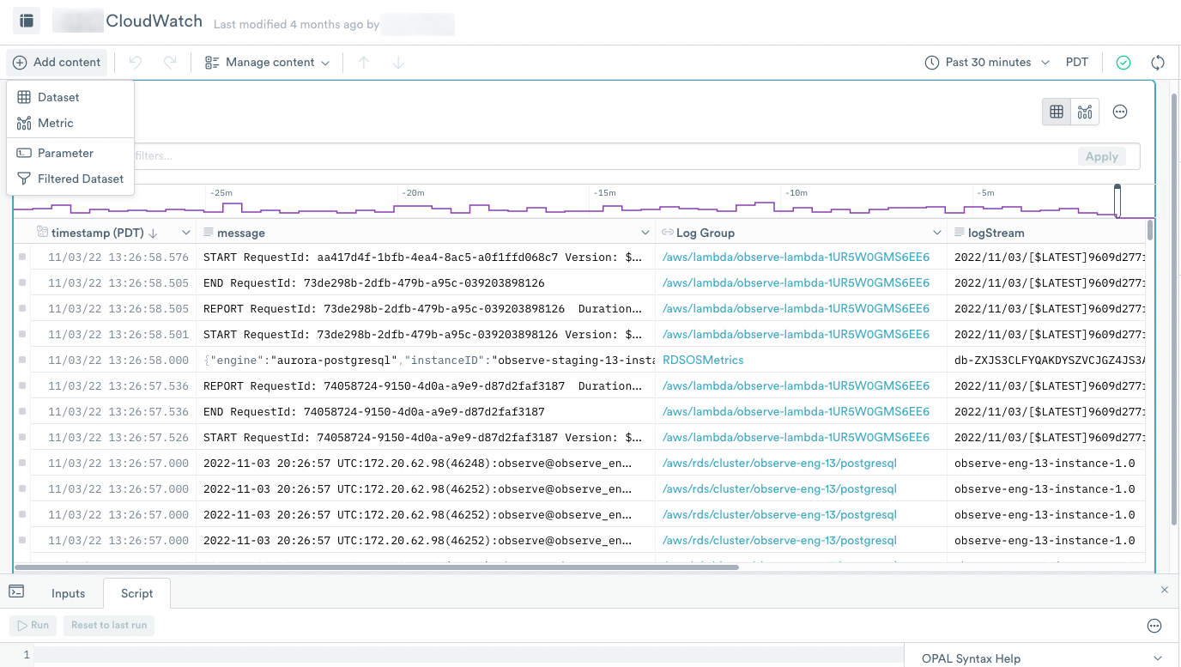Viewport: 1181px width, 667px height.
Task: Refresh data with the sync icon
Action: point(1158,63)
